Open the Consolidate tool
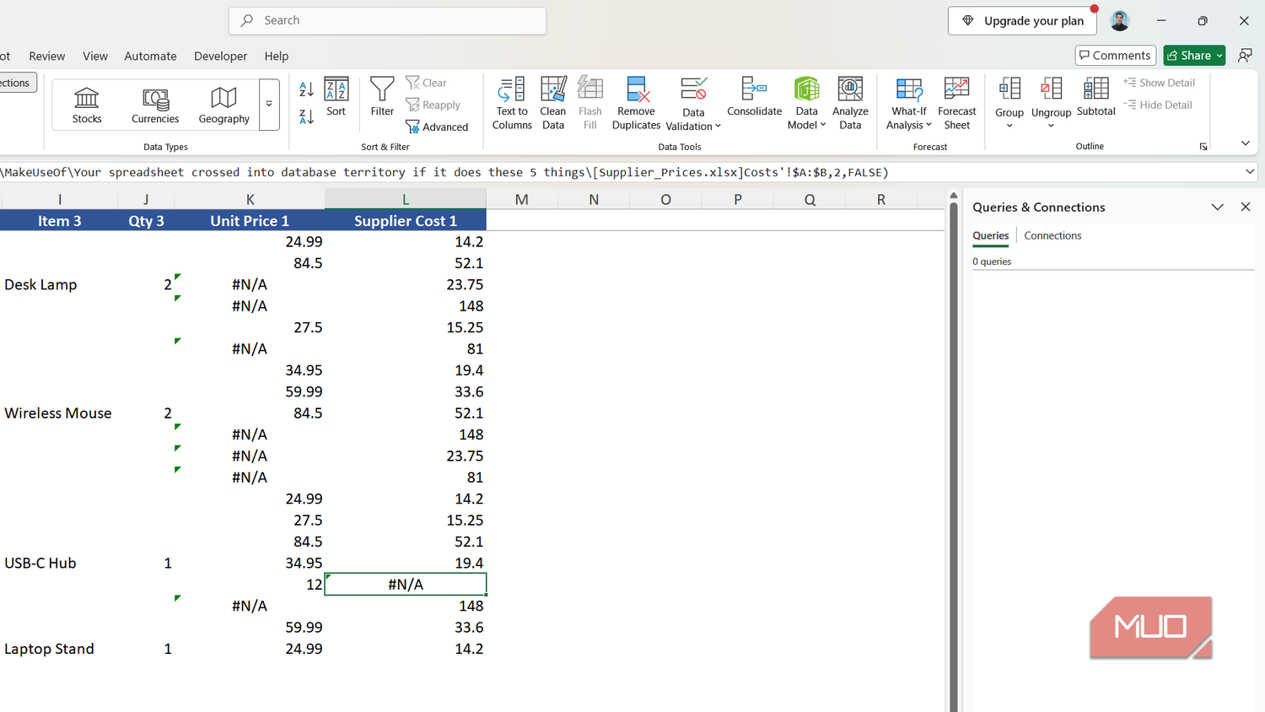 point(754,96)
